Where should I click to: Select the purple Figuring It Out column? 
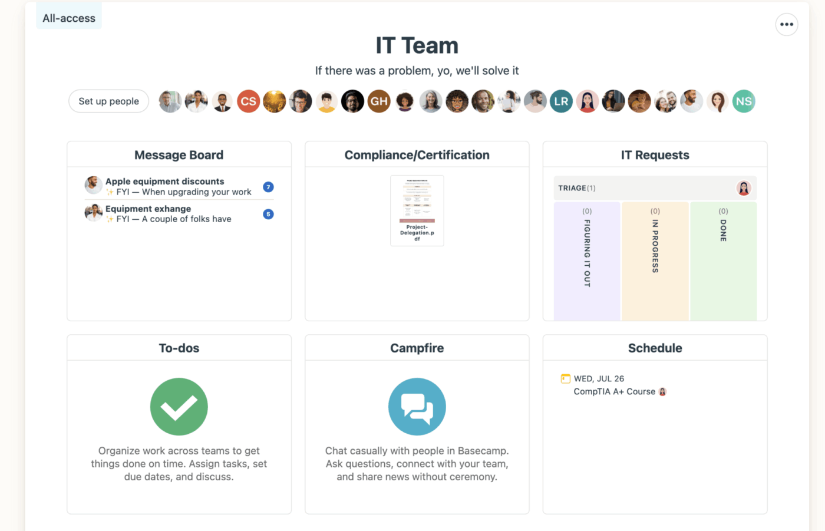[587, 261]
